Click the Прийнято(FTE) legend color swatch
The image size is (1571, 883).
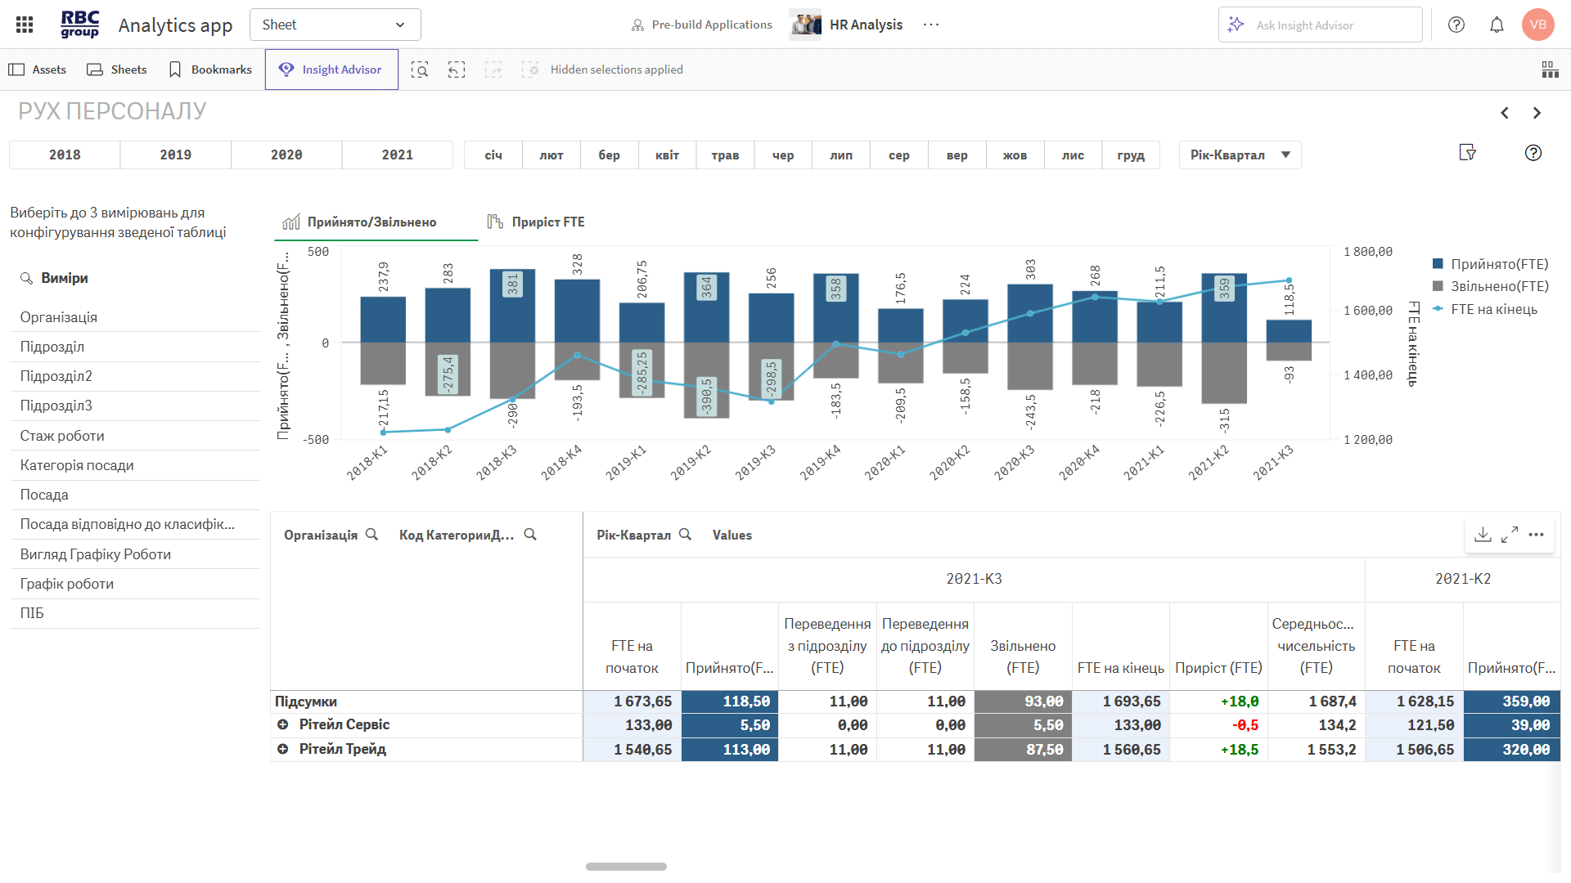[x=1438, y=264]
